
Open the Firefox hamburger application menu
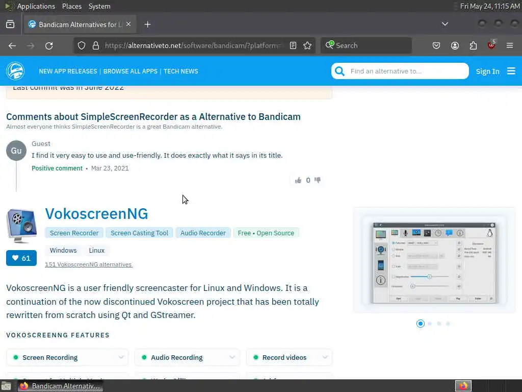(x=510, y=45)
